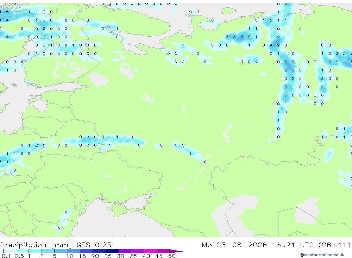Click the 0.1–0.5 mm palest legend swatch
352x258 pixels.
(x=10, y=251)
